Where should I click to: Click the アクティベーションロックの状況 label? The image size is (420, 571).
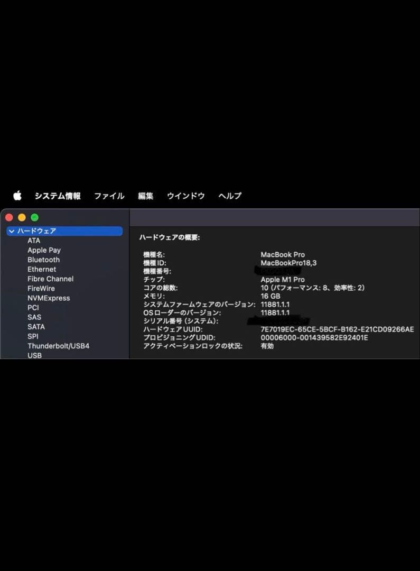pos(193,346)
